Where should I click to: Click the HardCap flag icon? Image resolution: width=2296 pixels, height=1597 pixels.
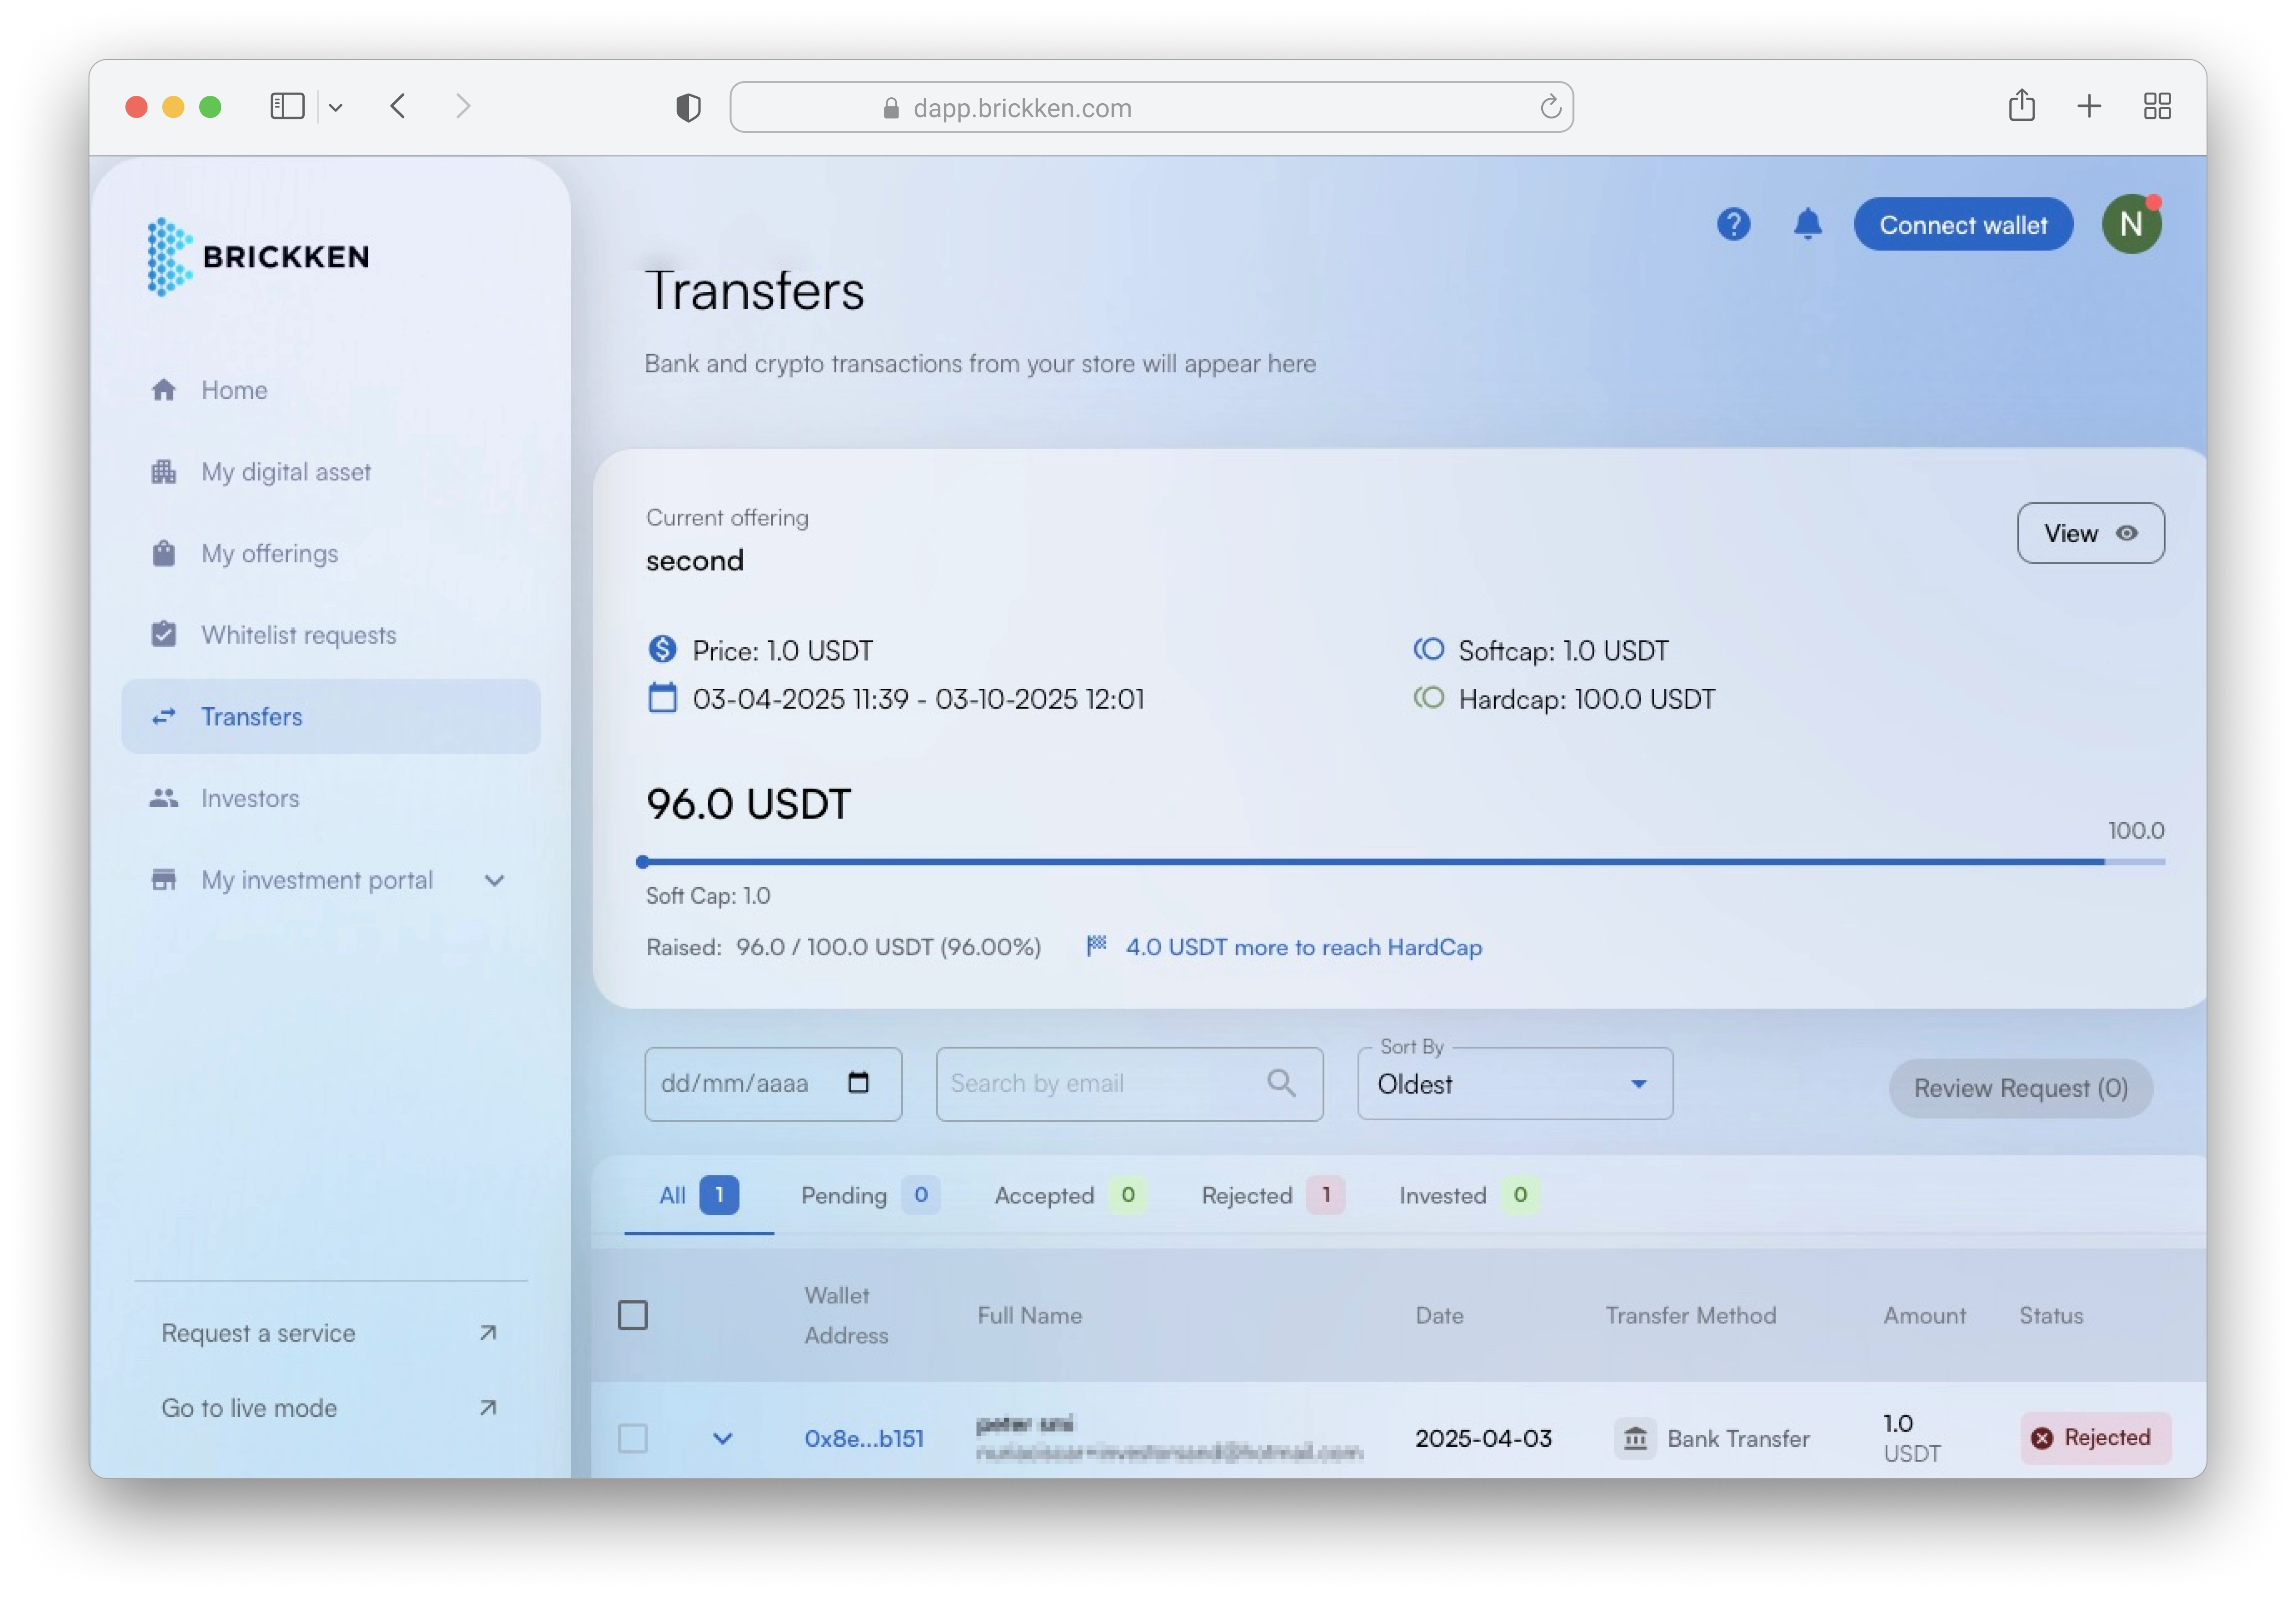(1097, 946)
